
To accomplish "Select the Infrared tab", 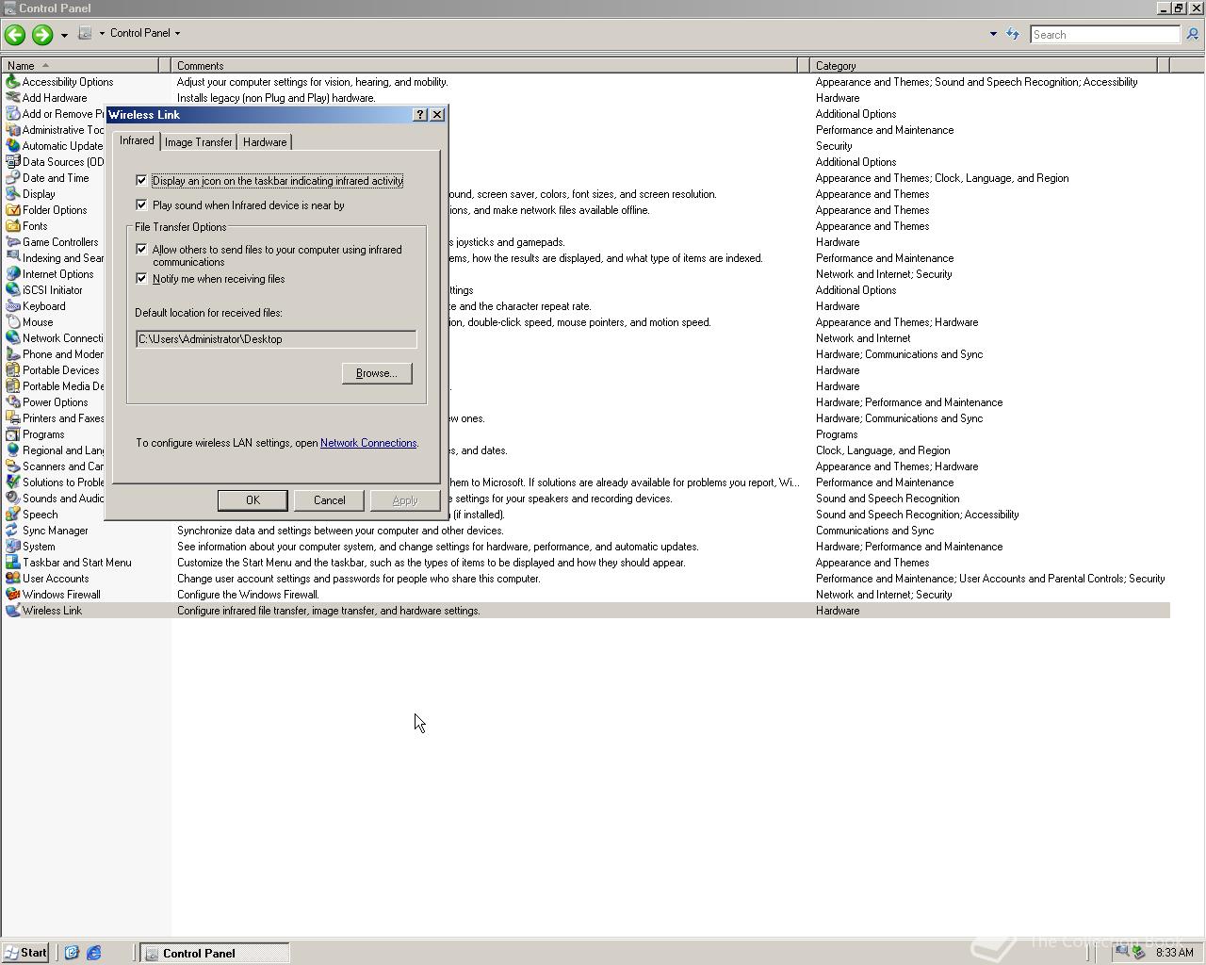I will point(137,140).
